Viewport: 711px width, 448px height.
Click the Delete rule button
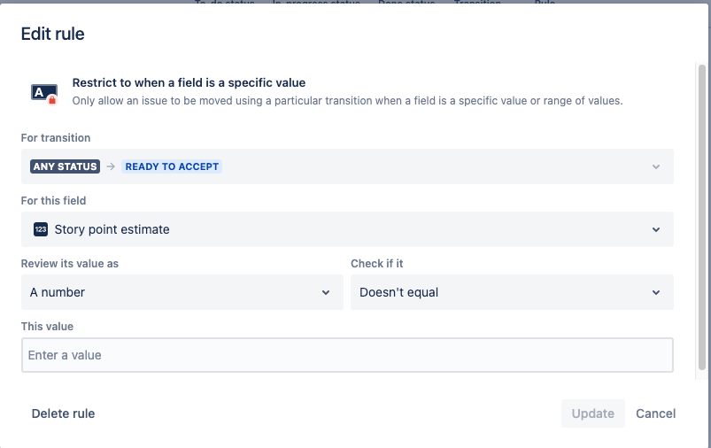point(64,413)
